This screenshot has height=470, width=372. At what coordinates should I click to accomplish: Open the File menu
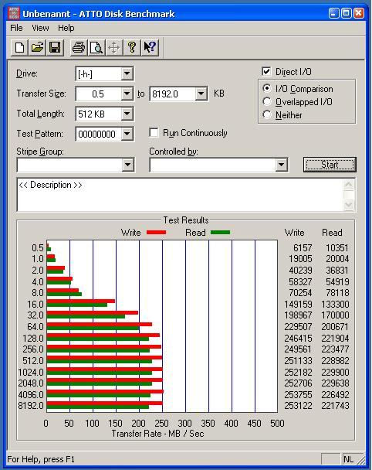point(16,28)
